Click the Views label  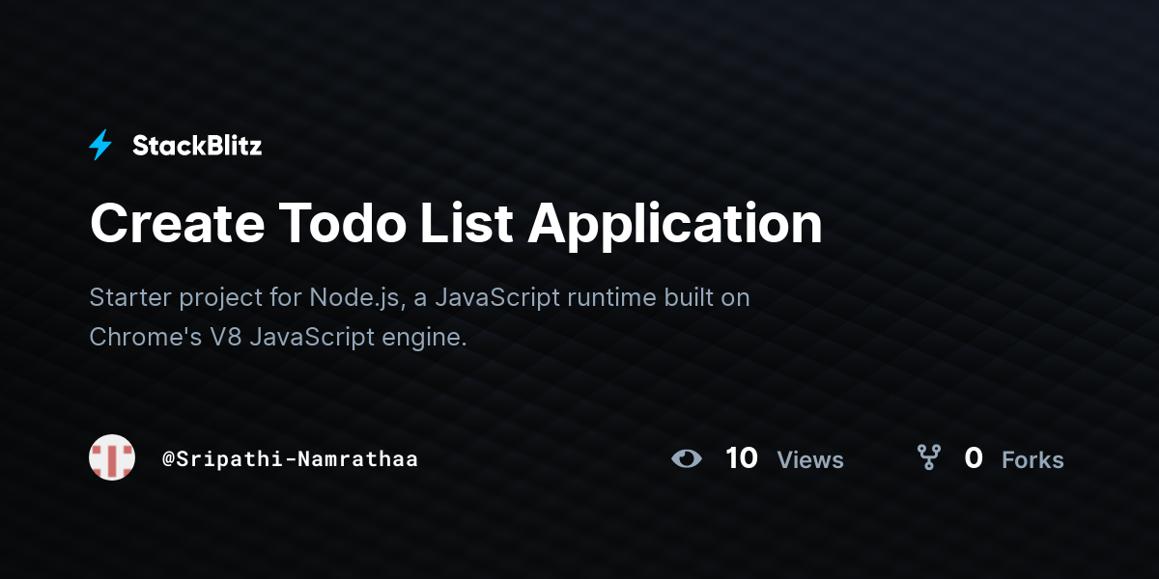810,460
